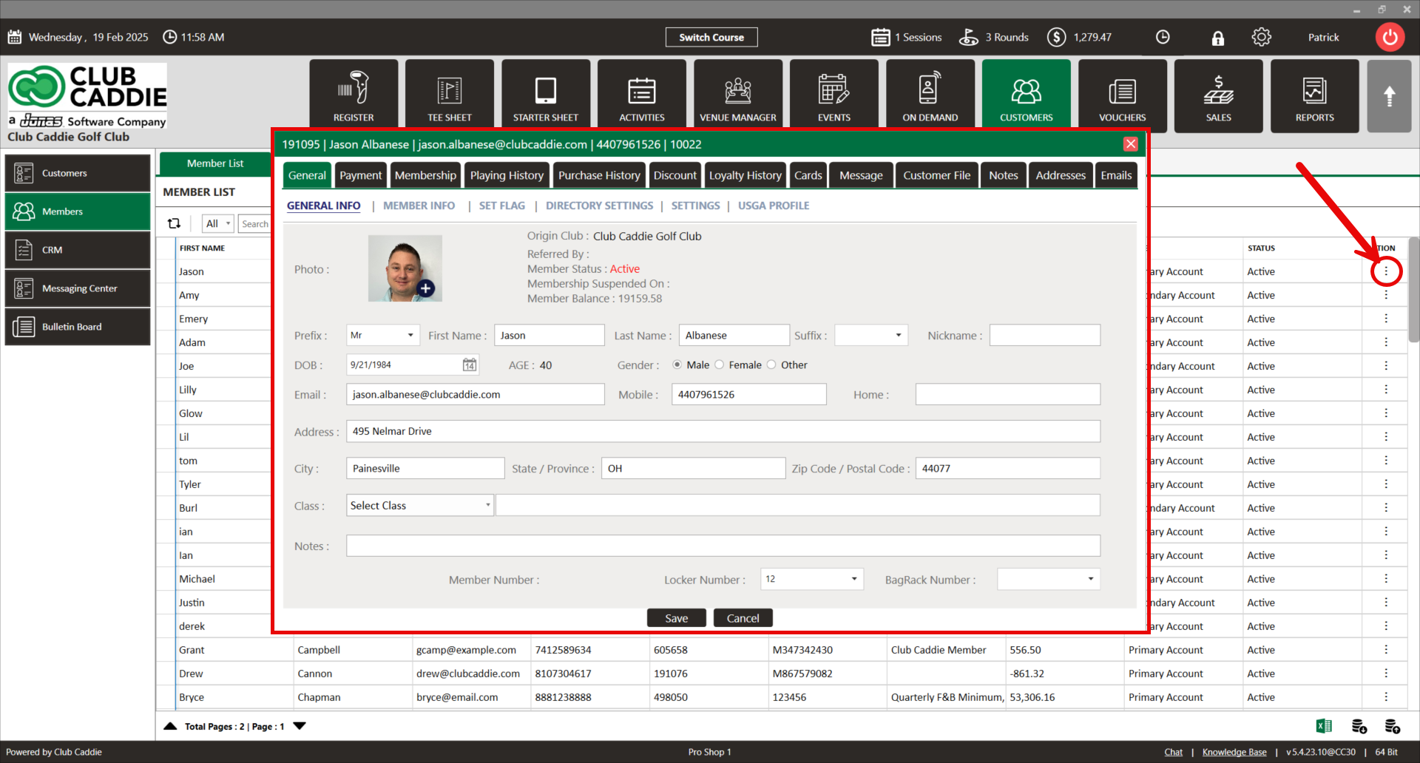Image resolution: width=1420 pixels, height=763 pixels.
Task: Open Messaging Center in the sidebar
Action: tap(78, 288)
